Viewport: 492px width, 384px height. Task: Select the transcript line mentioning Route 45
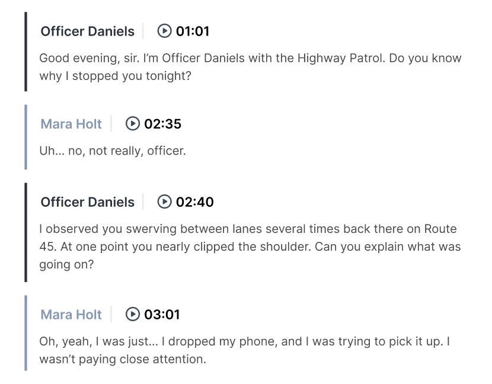click(249, 246)
